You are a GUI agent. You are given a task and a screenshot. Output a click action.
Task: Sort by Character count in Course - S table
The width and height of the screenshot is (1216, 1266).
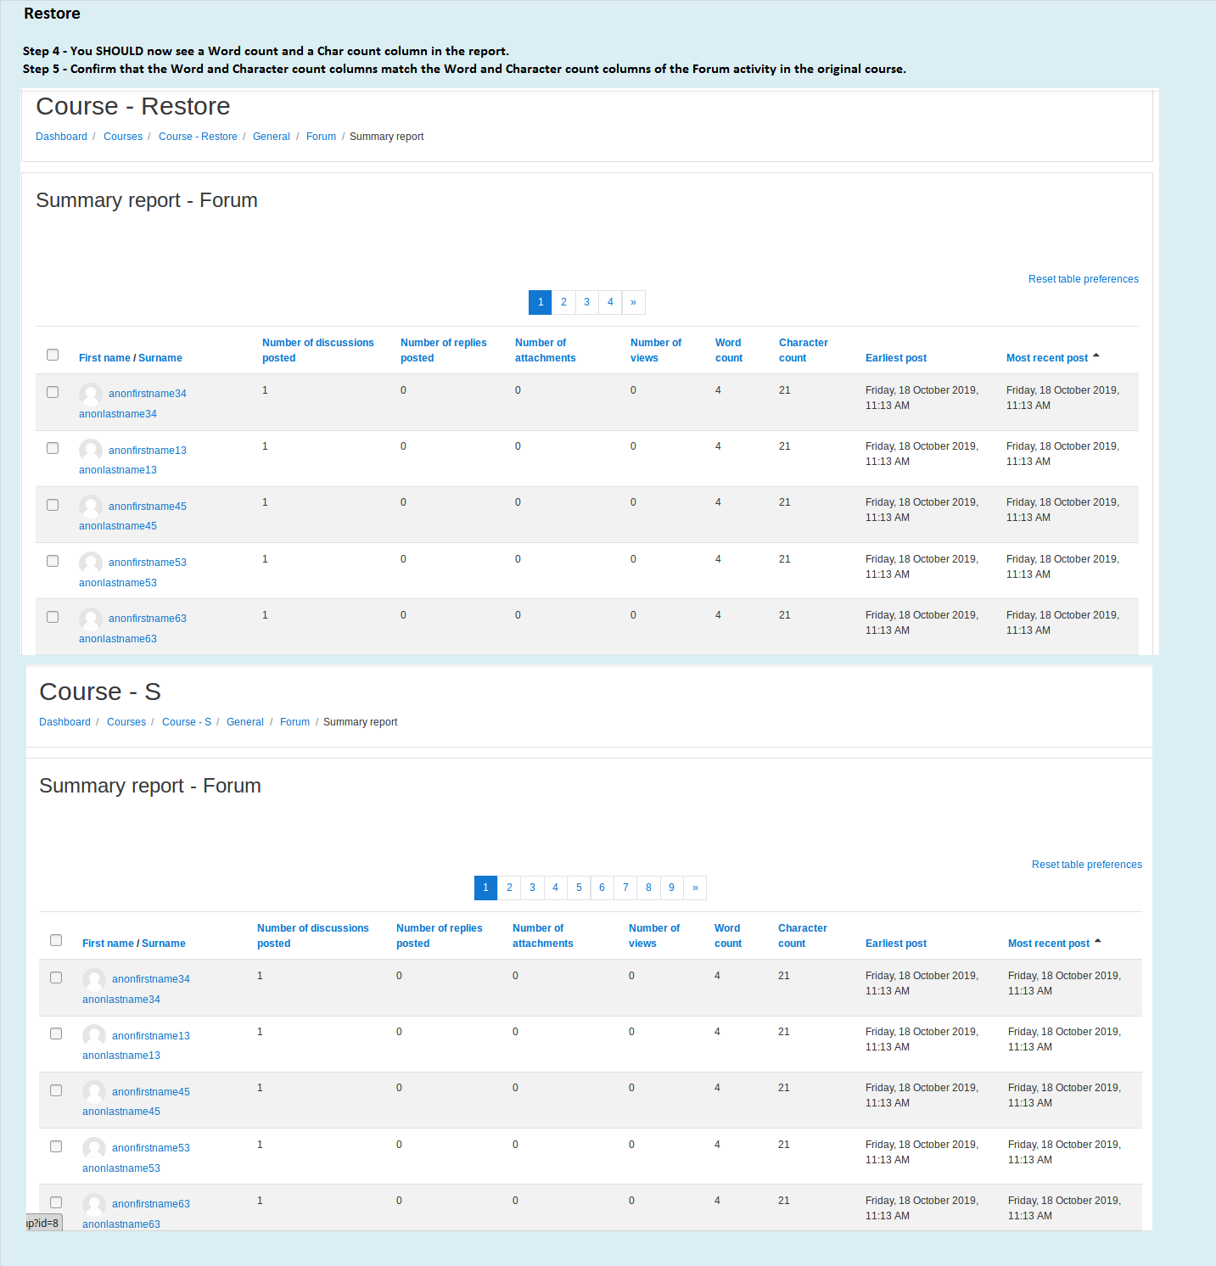point(803,936)
